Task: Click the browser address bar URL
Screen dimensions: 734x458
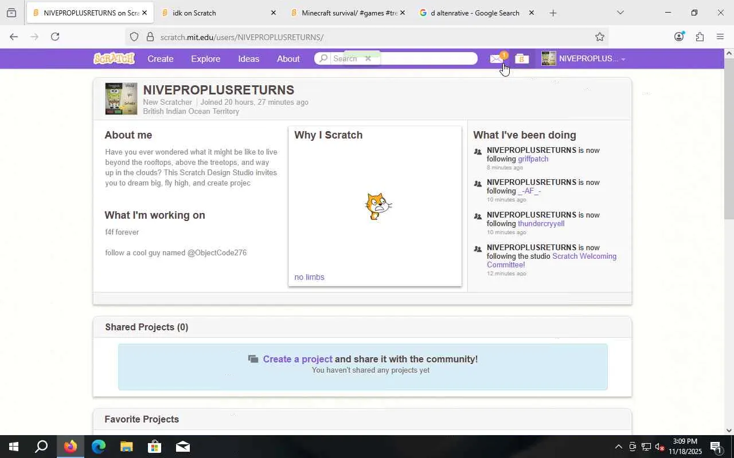Action: point(242,37)
